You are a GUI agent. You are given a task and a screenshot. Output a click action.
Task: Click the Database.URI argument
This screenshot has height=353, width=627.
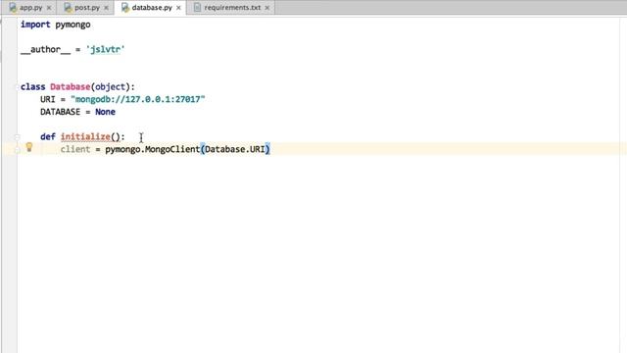[235, 149]
